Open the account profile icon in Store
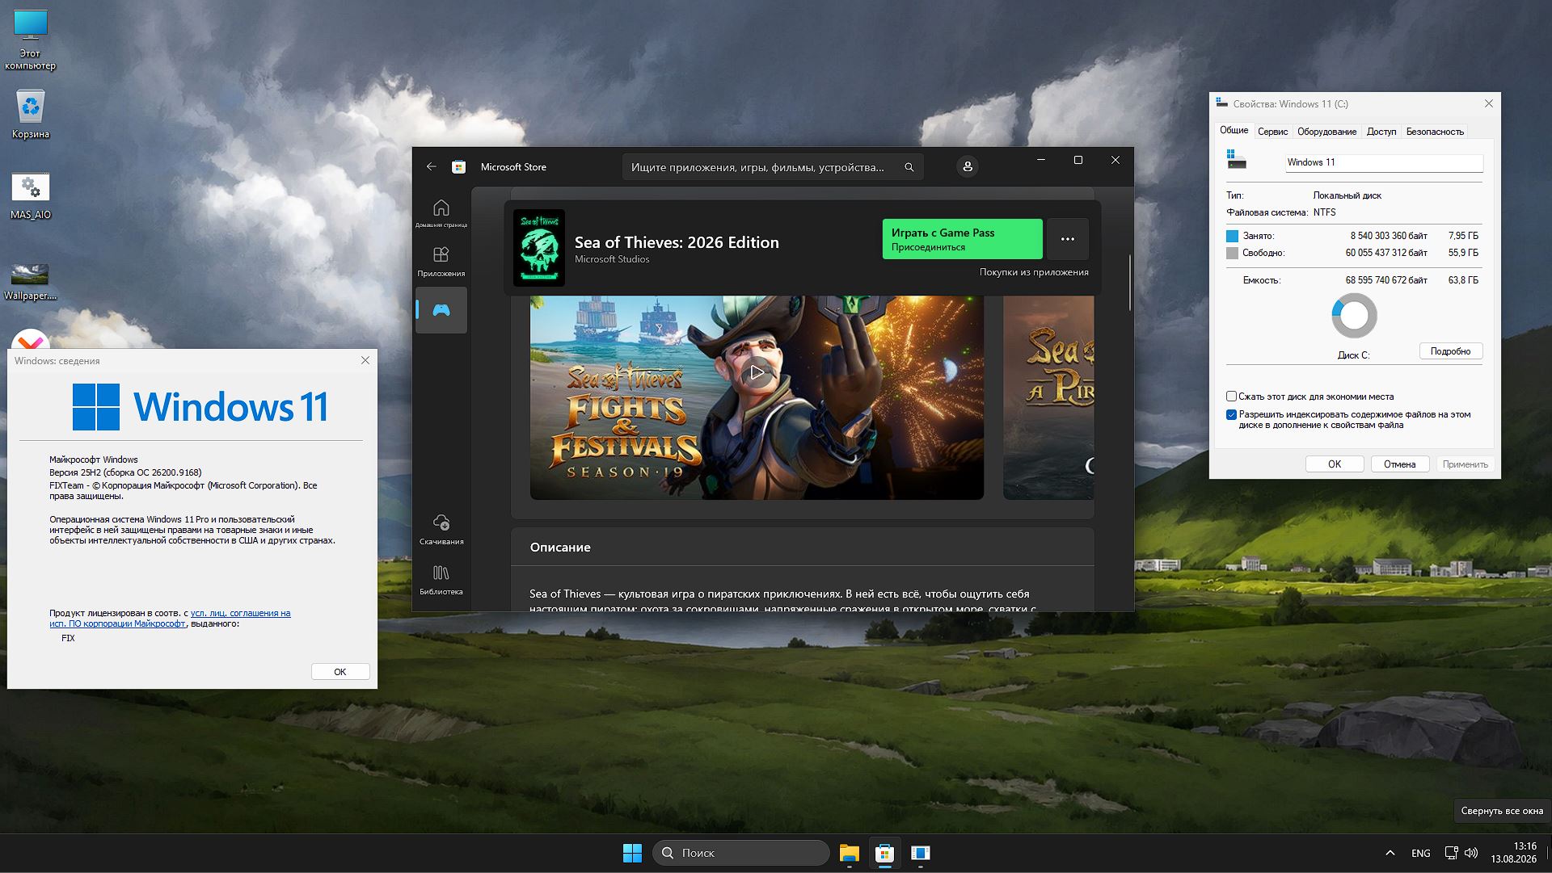Image resolution: width=1552 pixels, height=873 pixels. click(x=967, y=166)
